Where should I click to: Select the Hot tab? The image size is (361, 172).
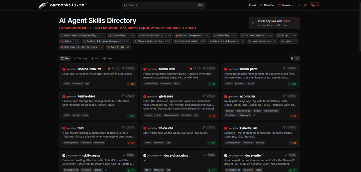(95, 58)
